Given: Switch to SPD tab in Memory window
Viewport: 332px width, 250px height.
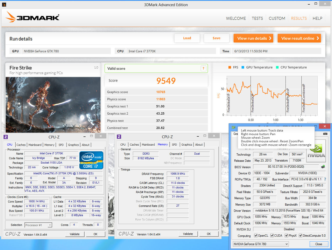Looking at the screenshot, I should pos(174,145).
